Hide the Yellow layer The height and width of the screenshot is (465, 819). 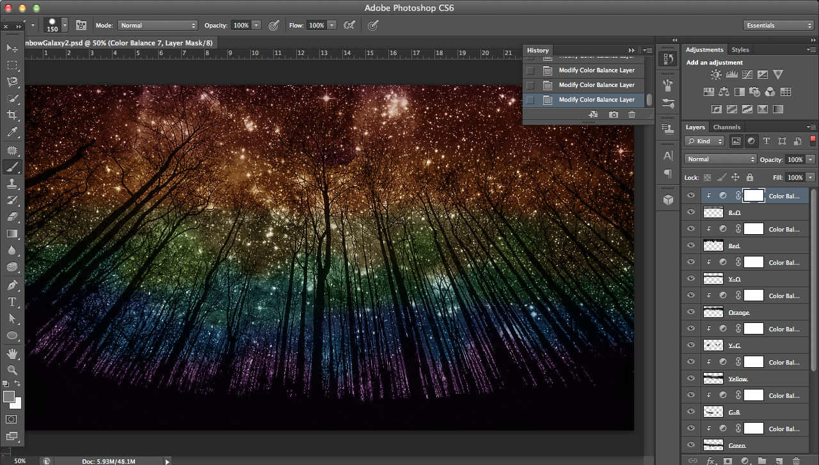[x=691, y=379]
